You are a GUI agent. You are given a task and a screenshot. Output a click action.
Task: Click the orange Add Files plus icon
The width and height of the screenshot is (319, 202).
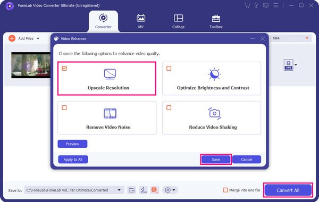pos(12,38)
